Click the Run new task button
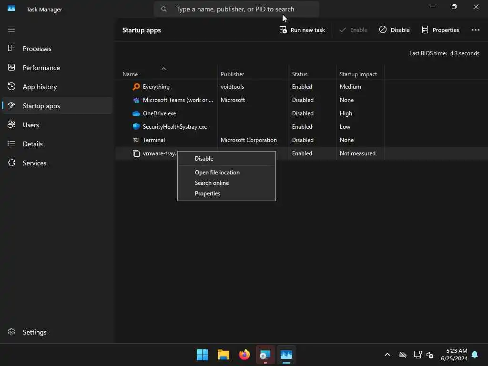 tap(302, 30)
